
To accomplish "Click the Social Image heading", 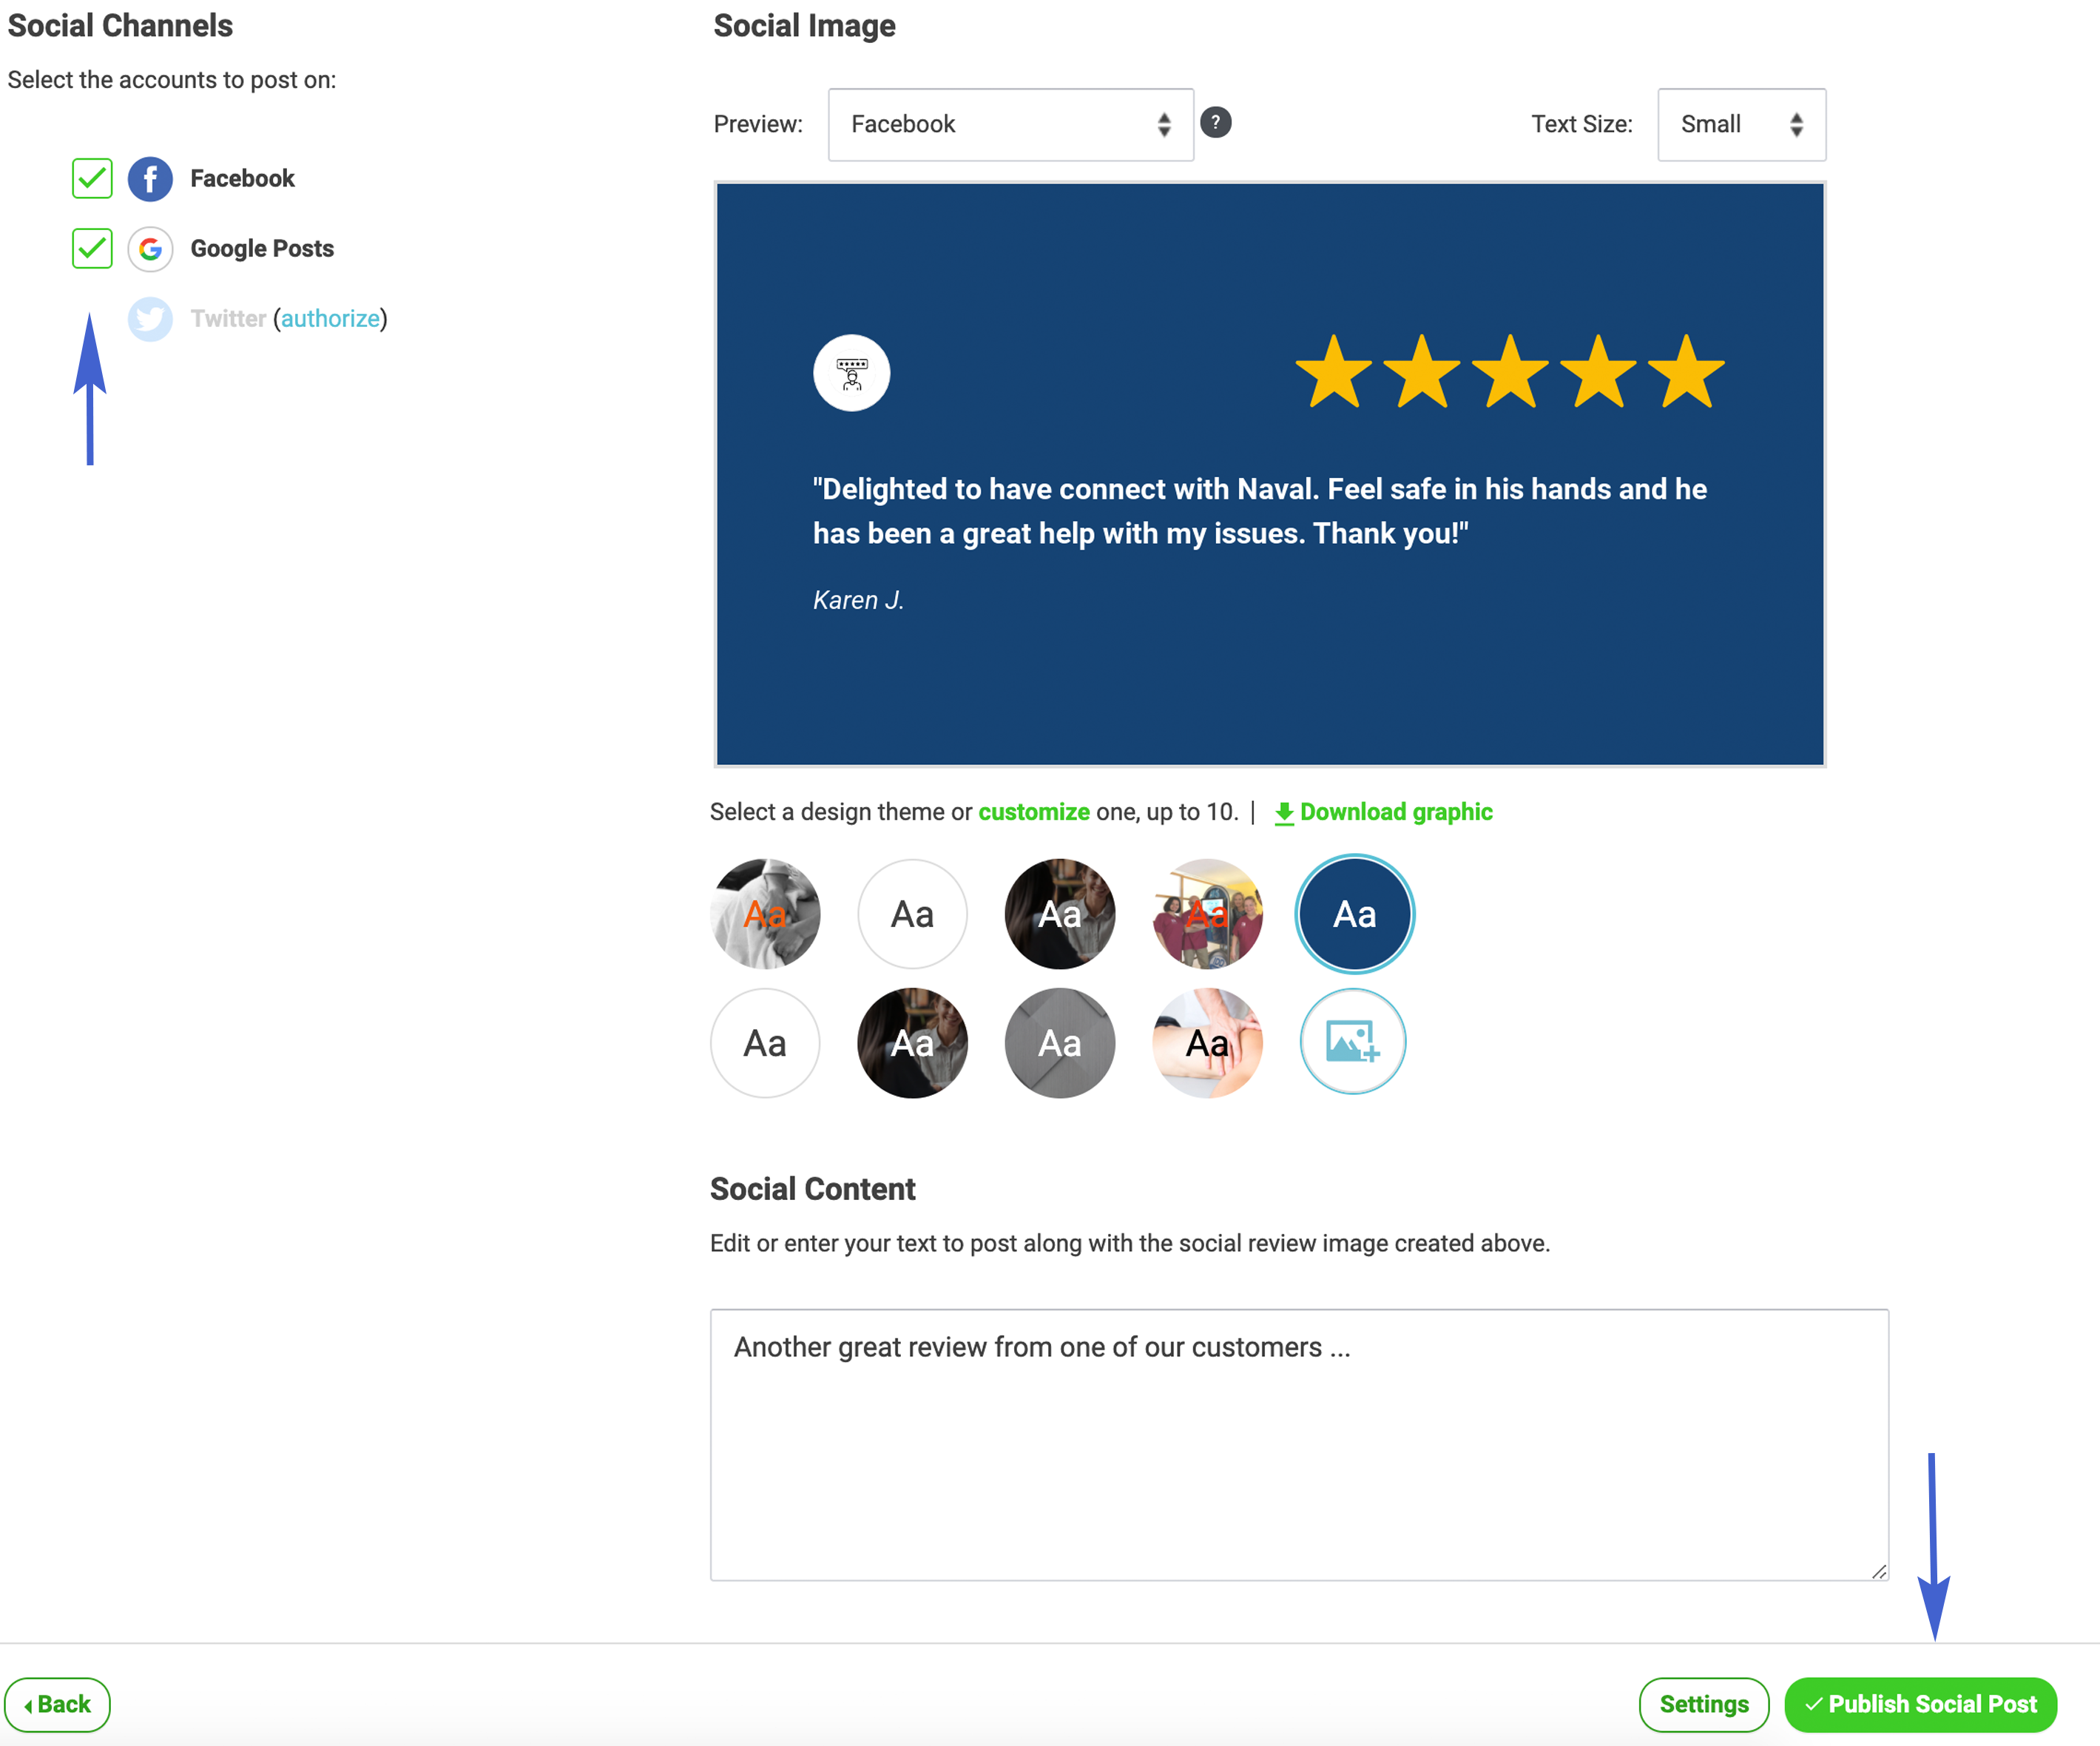I will [x=804, y=26].
